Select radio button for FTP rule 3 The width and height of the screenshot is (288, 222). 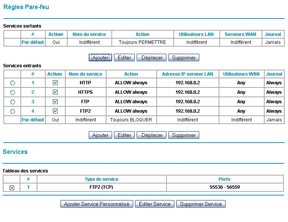[12, 102]
